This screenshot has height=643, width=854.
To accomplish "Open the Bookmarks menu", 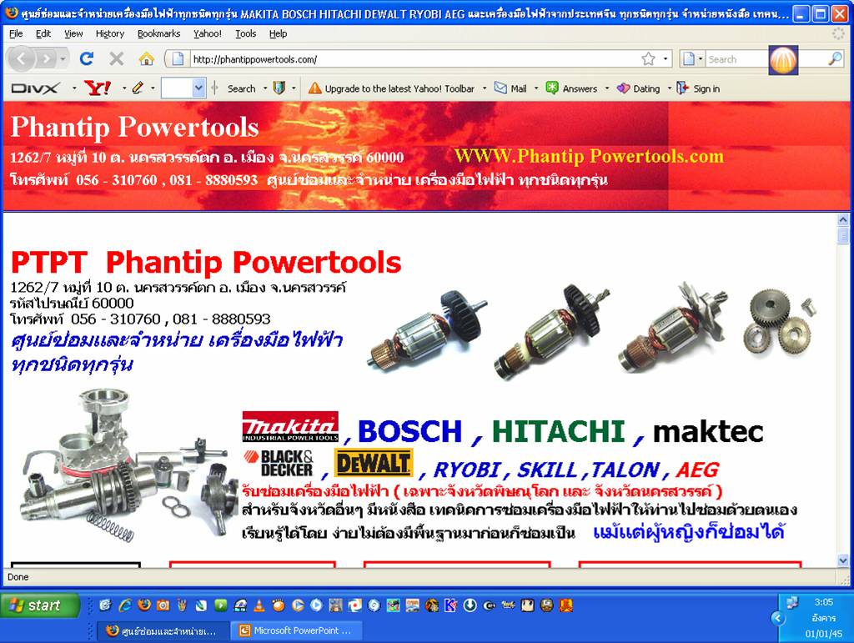I will [158, 33].
